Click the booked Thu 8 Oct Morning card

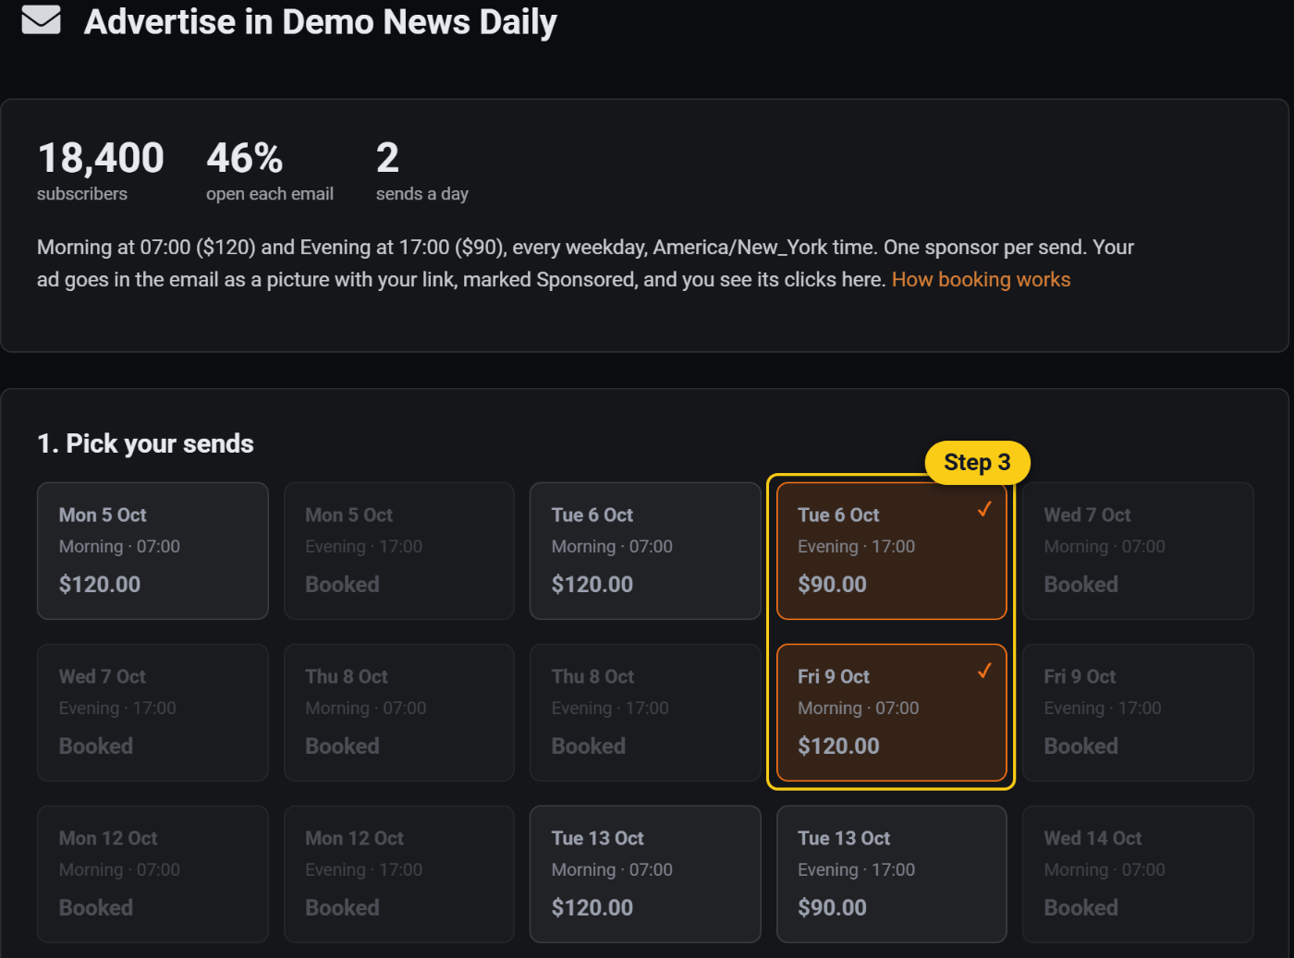point(399,712)
